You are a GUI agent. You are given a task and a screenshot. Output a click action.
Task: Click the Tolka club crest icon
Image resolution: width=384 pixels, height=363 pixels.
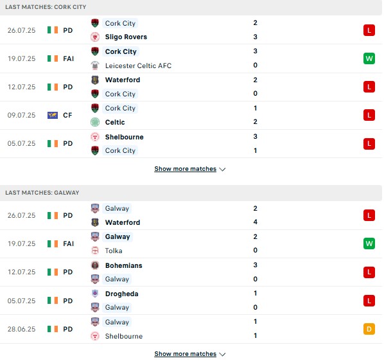95,251
